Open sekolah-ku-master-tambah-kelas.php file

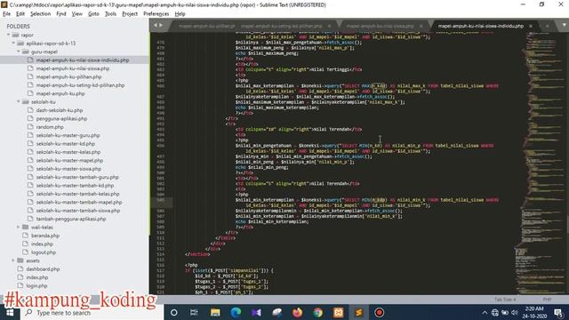click(77, 194)
